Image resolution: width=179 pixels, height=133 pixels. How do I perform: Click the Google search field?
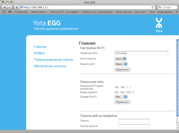tap(168, 7)
